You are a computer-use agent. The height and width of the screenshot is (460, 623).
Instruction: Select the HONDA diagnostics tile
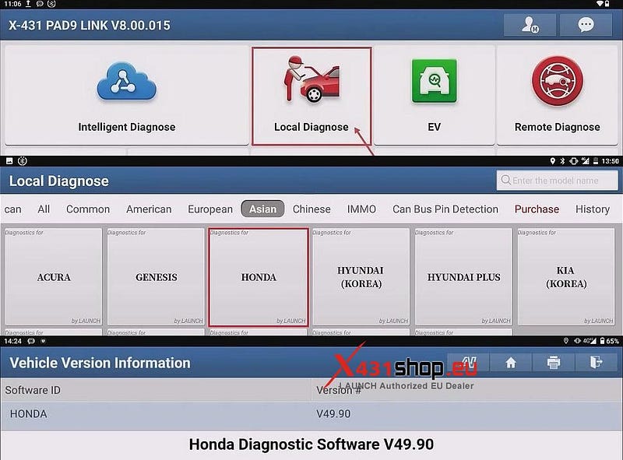[x=259, y=277]
